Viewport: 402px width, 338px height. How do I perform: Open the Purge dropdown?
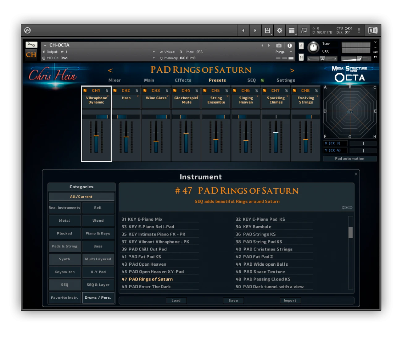284,52
